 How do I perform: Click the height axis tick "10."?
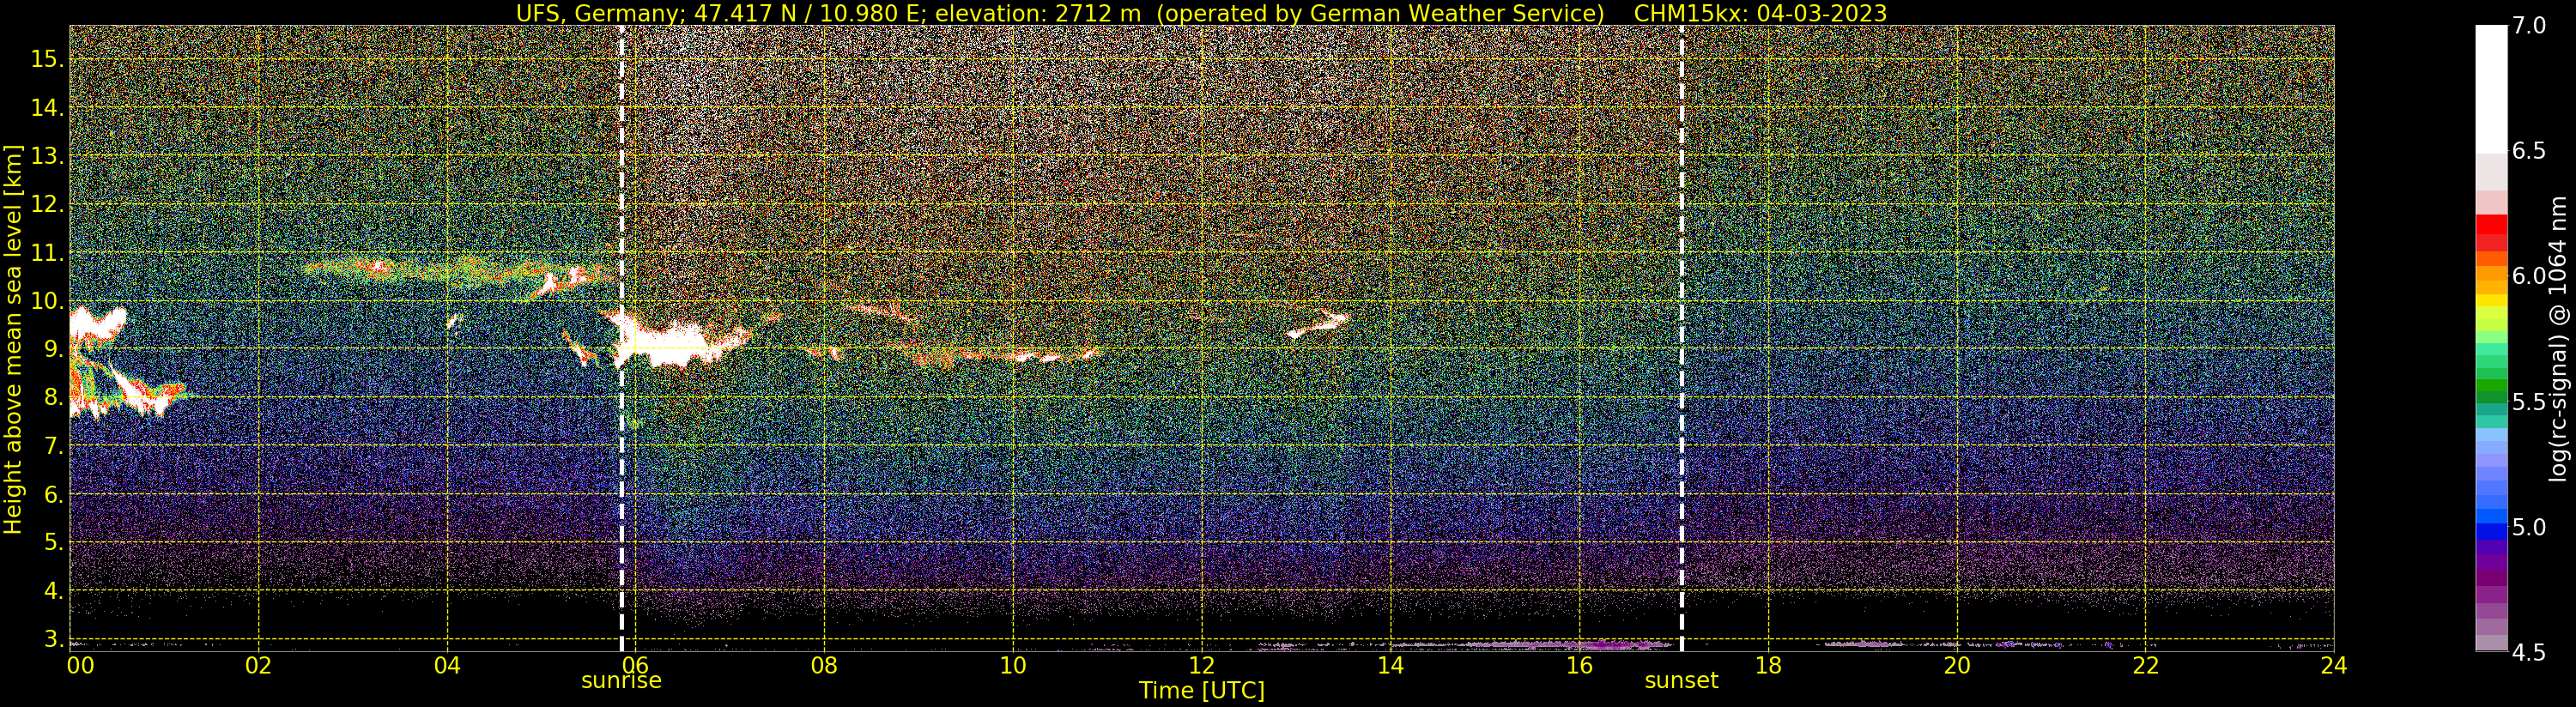[47, 301]
